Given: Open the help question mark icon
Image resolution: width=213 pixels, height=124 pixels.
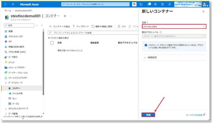Looking at the screenshot, I should tap(162, 4).
